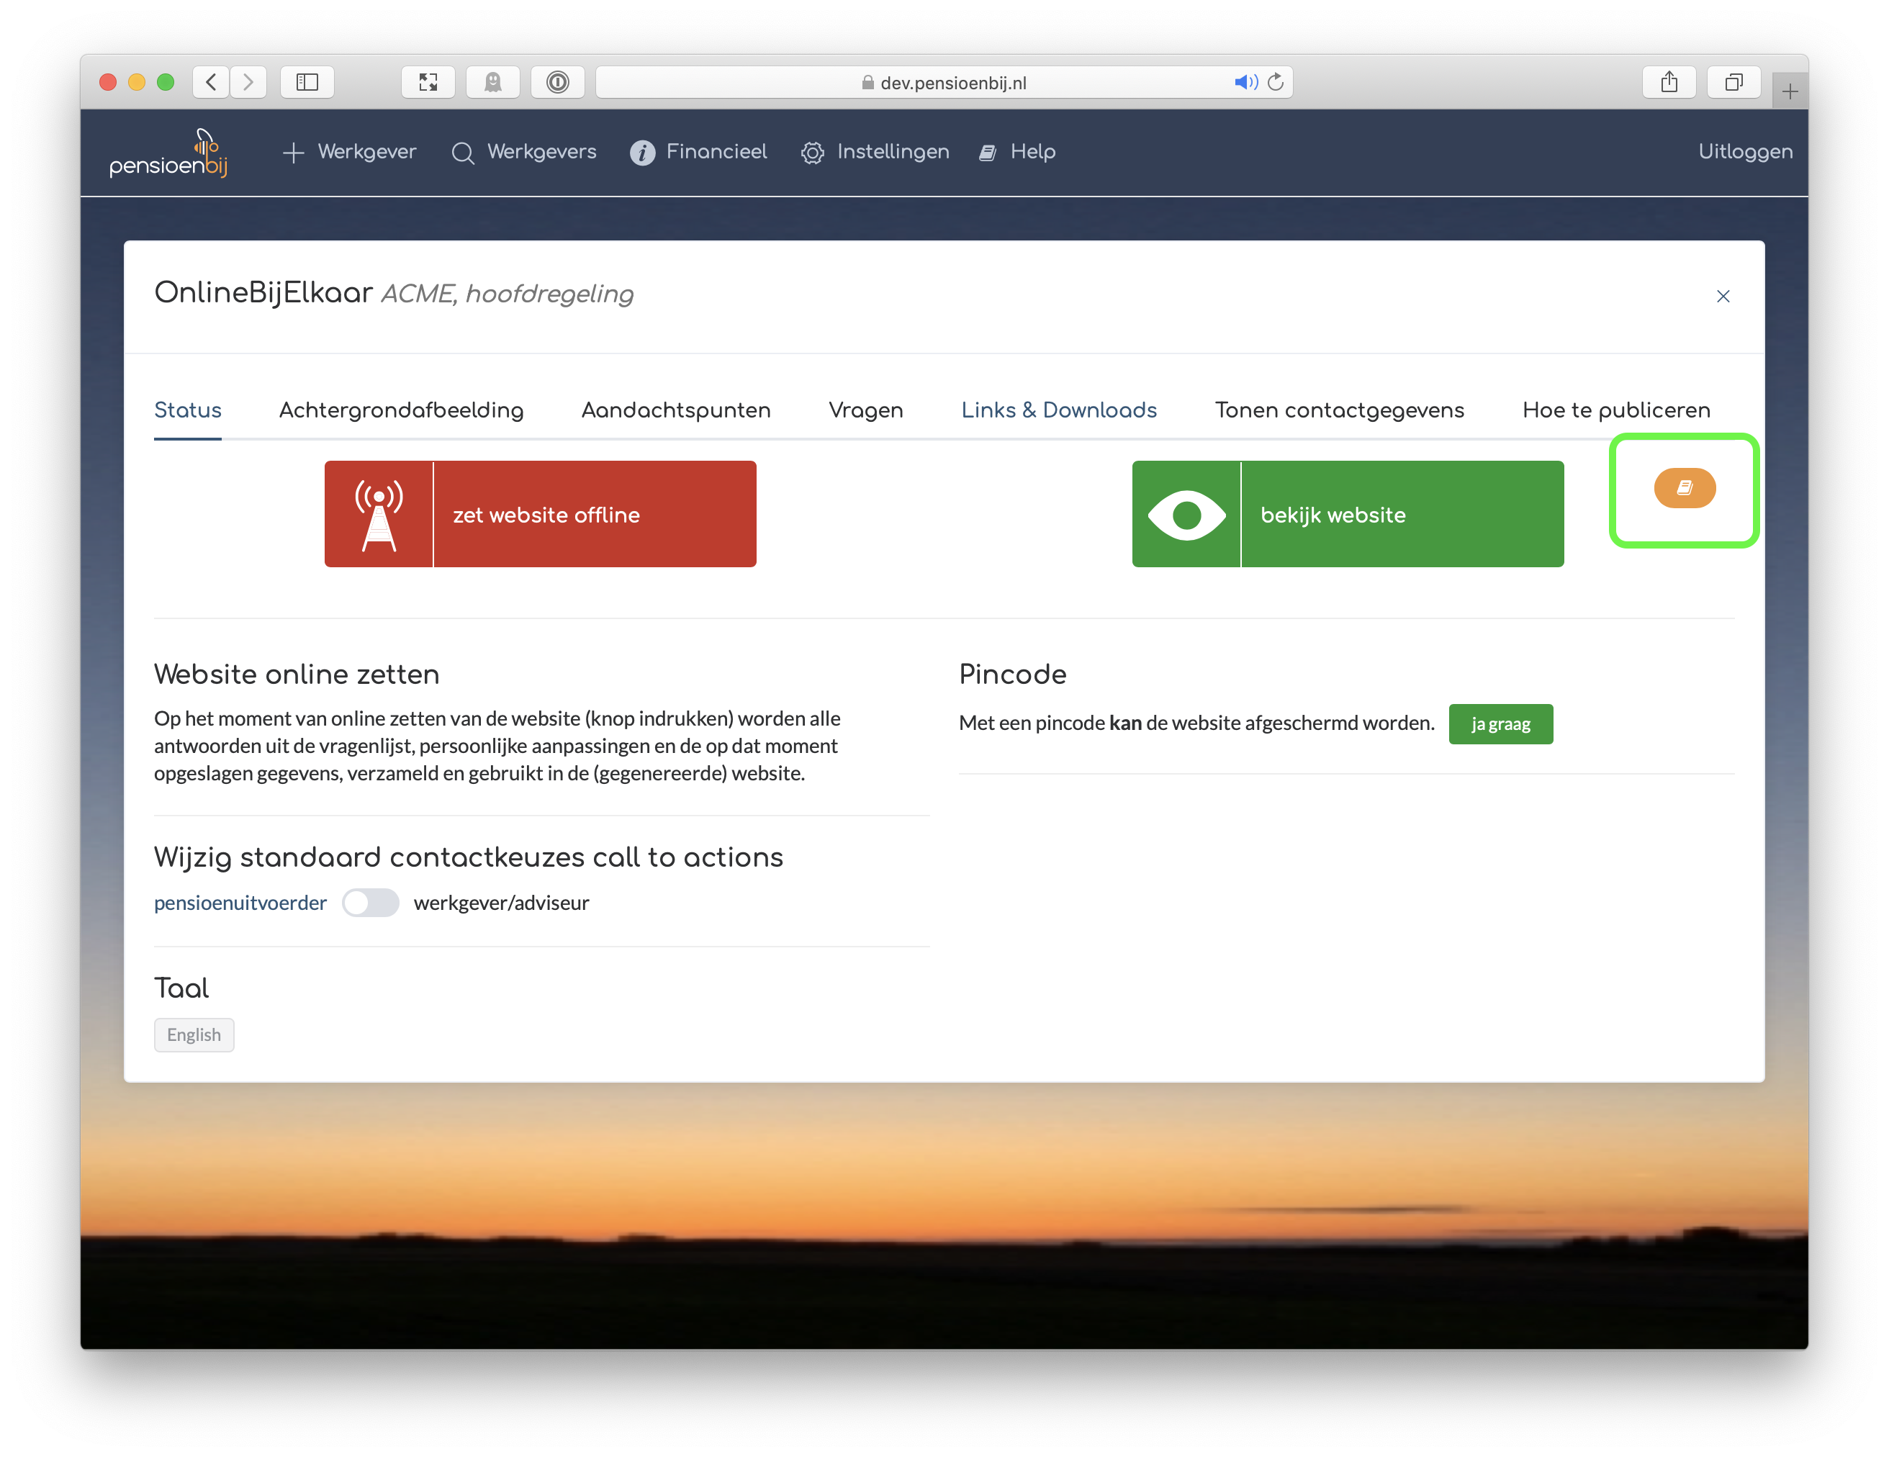This screenshot has width=1889, height=1457.
Task: Click the Website online zetten heading
Action: tap(297, 675)
